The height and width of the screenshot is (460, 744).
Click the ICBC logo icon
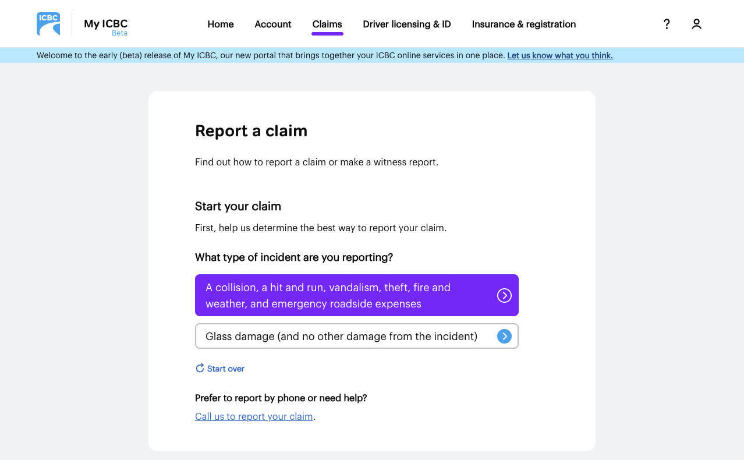(48, 24)
